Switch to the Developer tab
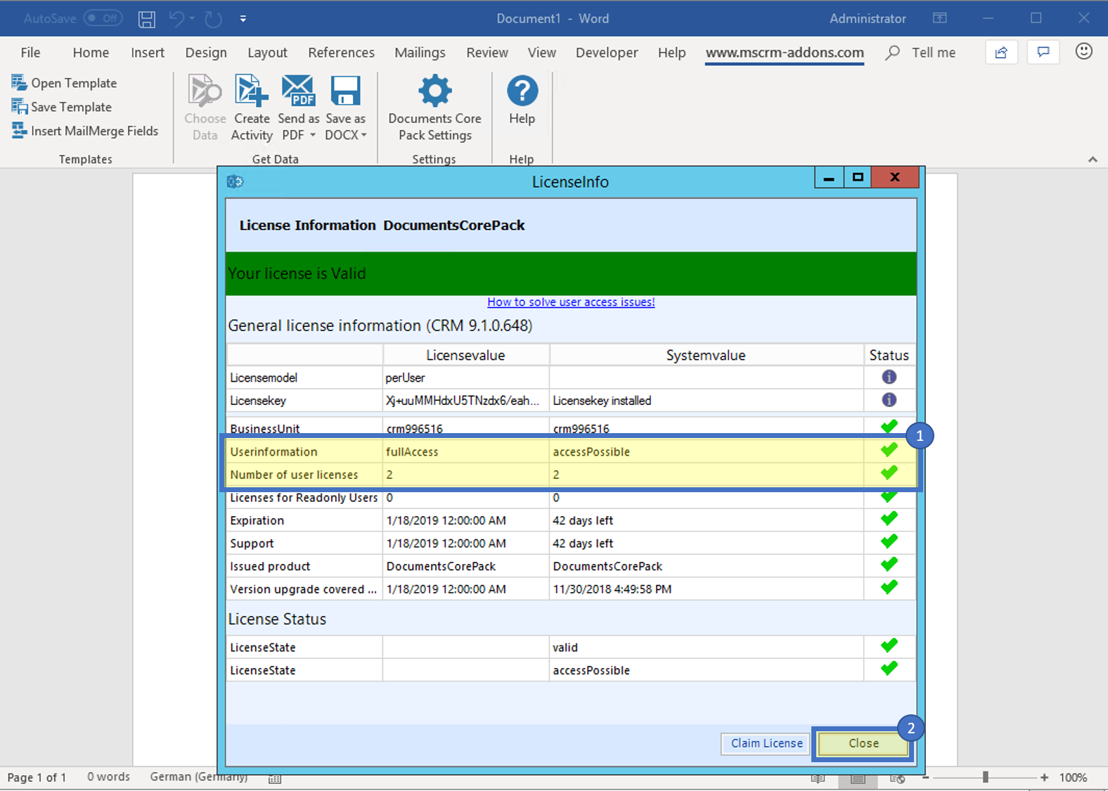 [x=607, y=53]
